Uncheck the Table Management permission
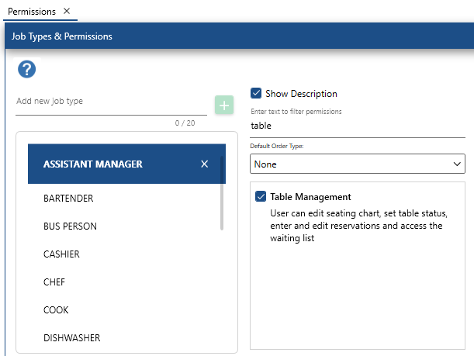 261,197
